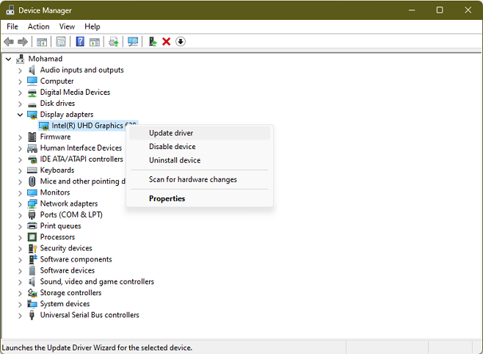Image resolution: width=483 pixels, height=354 pixels.
Task: Click the Storage controllers icon
Action: (32, 293)
